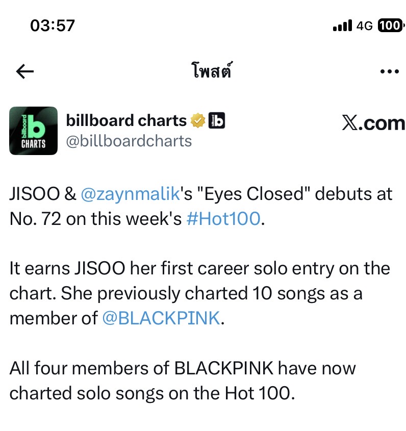Tap the โพสต์ header title
Image resolution: width=406 pixels, height=431 pixels.
pyautogui.click(x=209, y=72)
